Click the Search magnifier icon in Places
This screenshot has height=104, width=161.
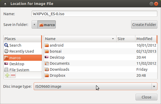click(x=6, y=45)
